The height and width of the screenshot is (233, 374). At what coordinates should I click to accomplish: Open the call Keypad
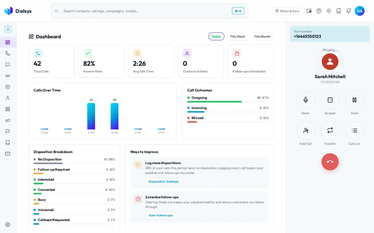pyautogui.click(x=330, y=100)
